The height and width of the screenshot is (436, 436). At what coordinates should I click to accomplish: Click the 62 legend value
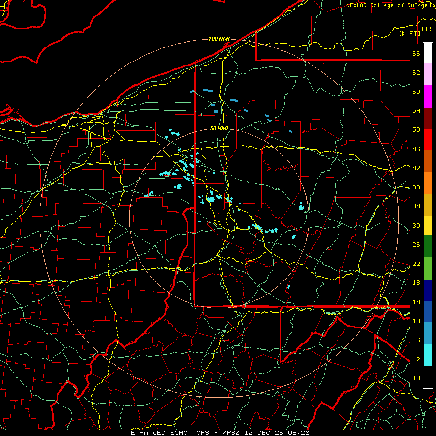coord(416,73)
